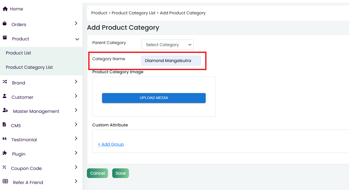Click the Home house icon
This screenshot has width=349, height=190.
5,9
